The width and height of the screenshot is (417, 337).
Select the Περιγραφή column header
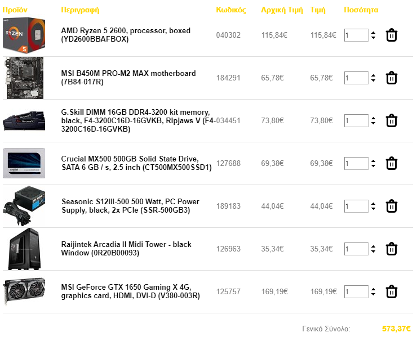pos(80,10)
